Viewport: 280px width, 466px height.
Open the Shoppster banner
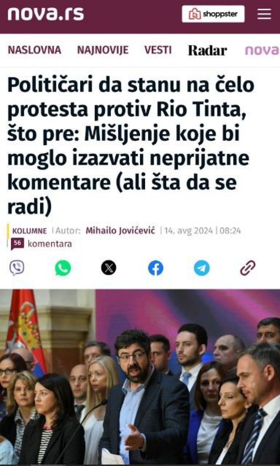tap(213, 14)
